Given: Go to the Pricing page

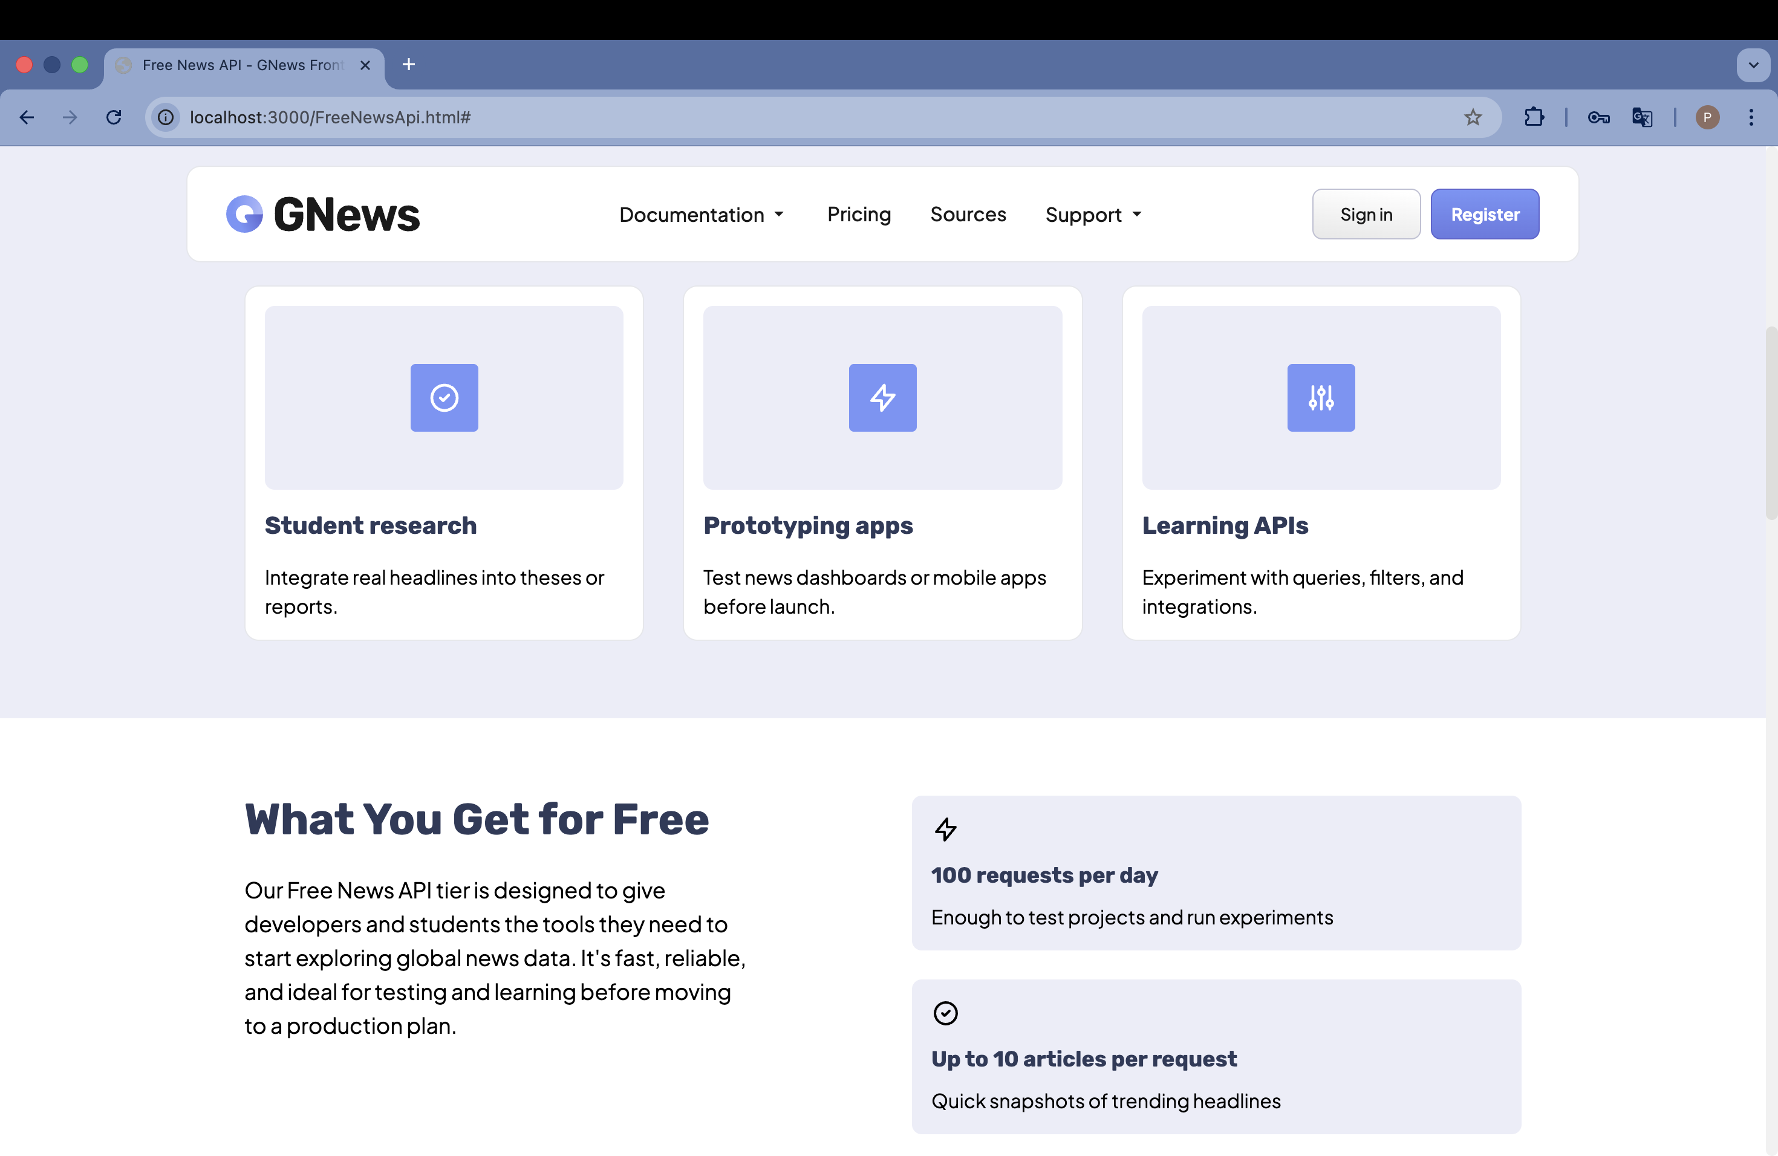Looking at the screenshot, I should (x=858, y=214).
